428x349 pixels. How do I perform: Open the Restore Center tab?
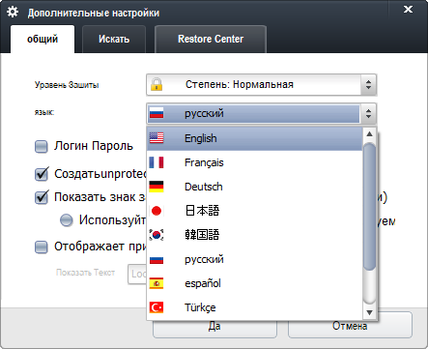[211, 39]
